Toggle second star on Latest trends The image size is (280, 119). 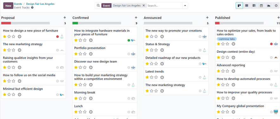click(152, 77)
